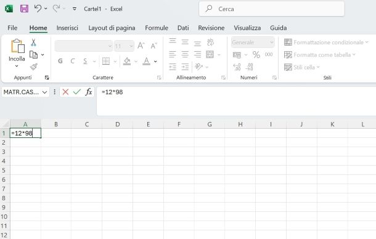Switch to the Visualizza tab
Viewport: 376px width, 239px height.
click(247, 28)
